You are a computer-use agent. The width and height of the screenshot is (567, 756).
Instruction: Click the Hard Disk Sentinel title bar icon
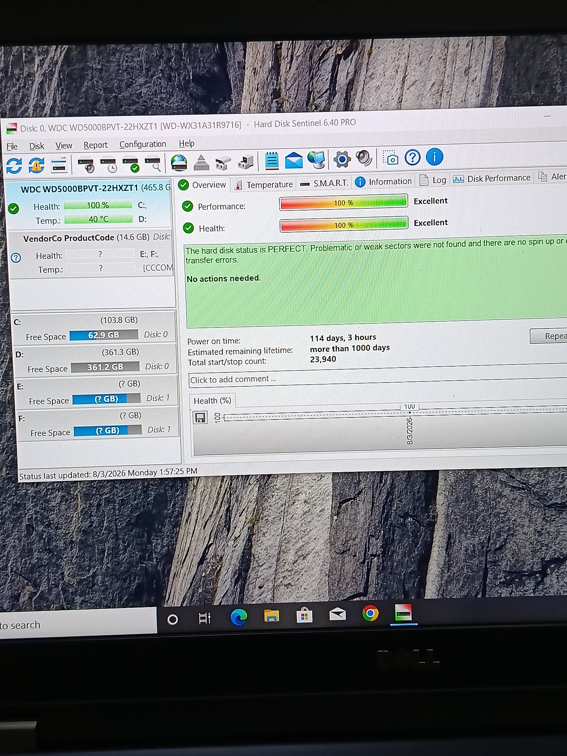pos(12,129)
